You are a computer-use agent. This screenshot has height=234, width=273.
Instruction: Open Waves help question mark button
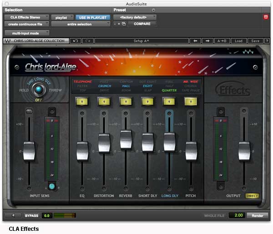pos(267,41)
